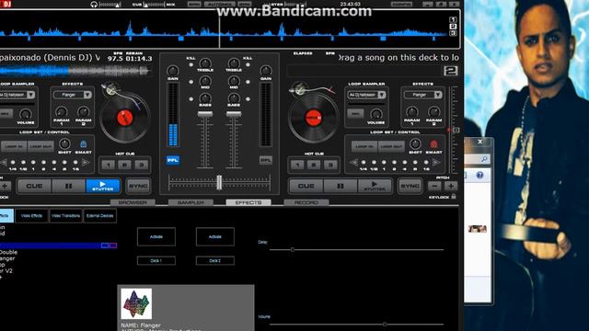The width and height of the screenshot is (589, 331).
Task: Double loop length with right arrow on deck 1
Action: click(x=86, y=162)
